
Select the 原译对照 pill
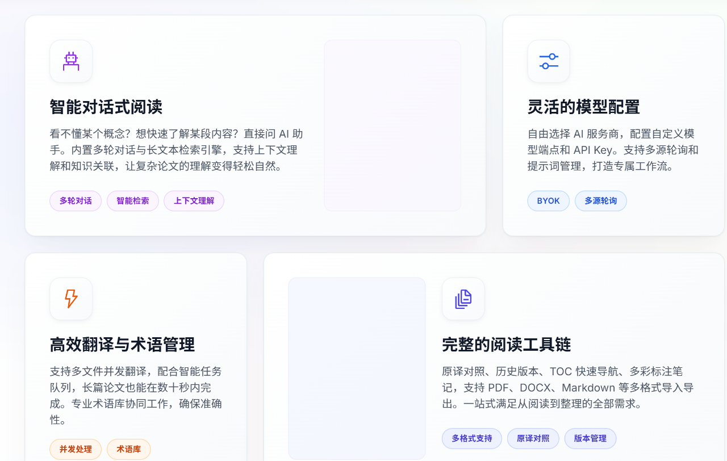533,438
